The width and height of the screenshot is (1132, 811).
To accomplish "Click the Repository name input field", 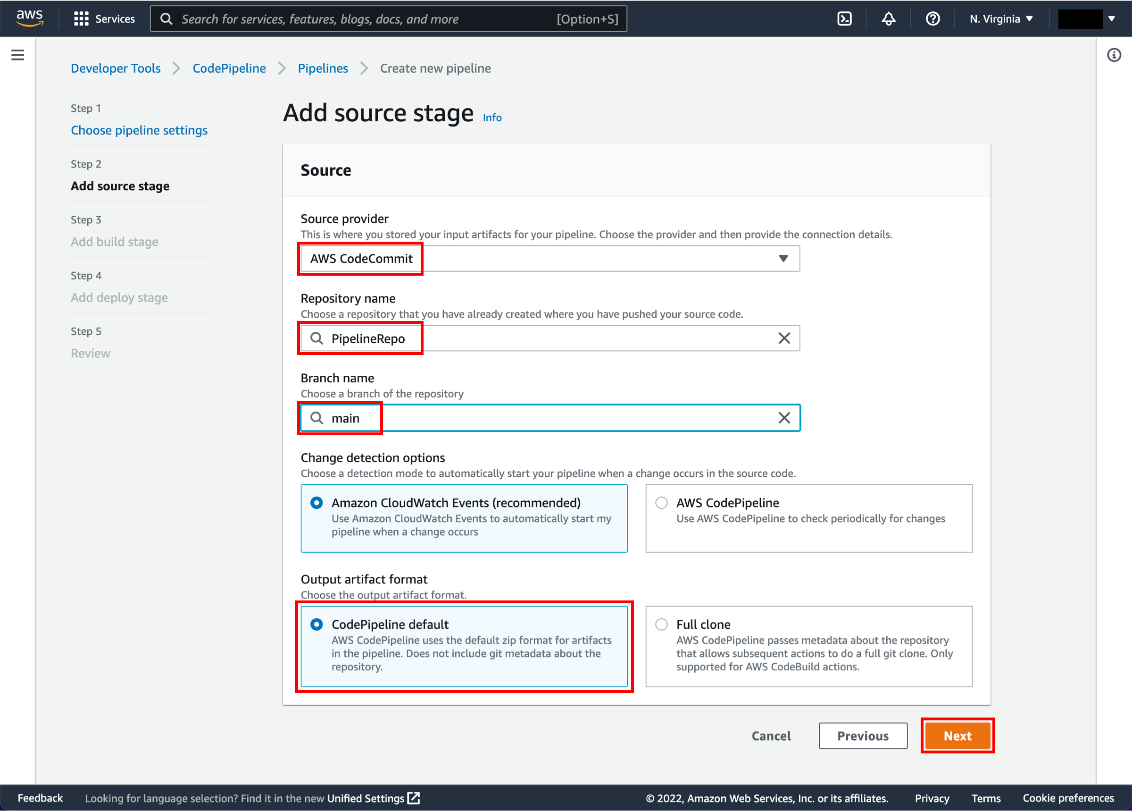I will pyautogui.click(x=550, y=338).
